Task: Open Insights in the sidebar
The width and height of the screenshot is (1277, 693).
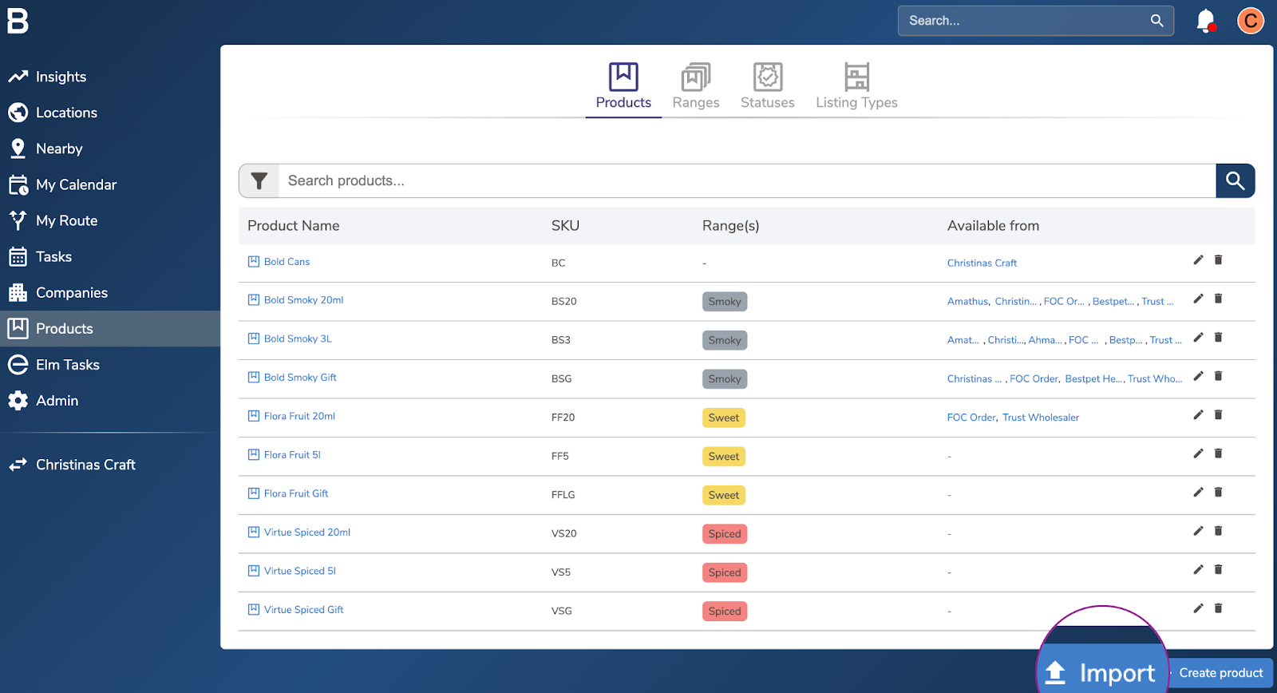Action: point(61,77)
